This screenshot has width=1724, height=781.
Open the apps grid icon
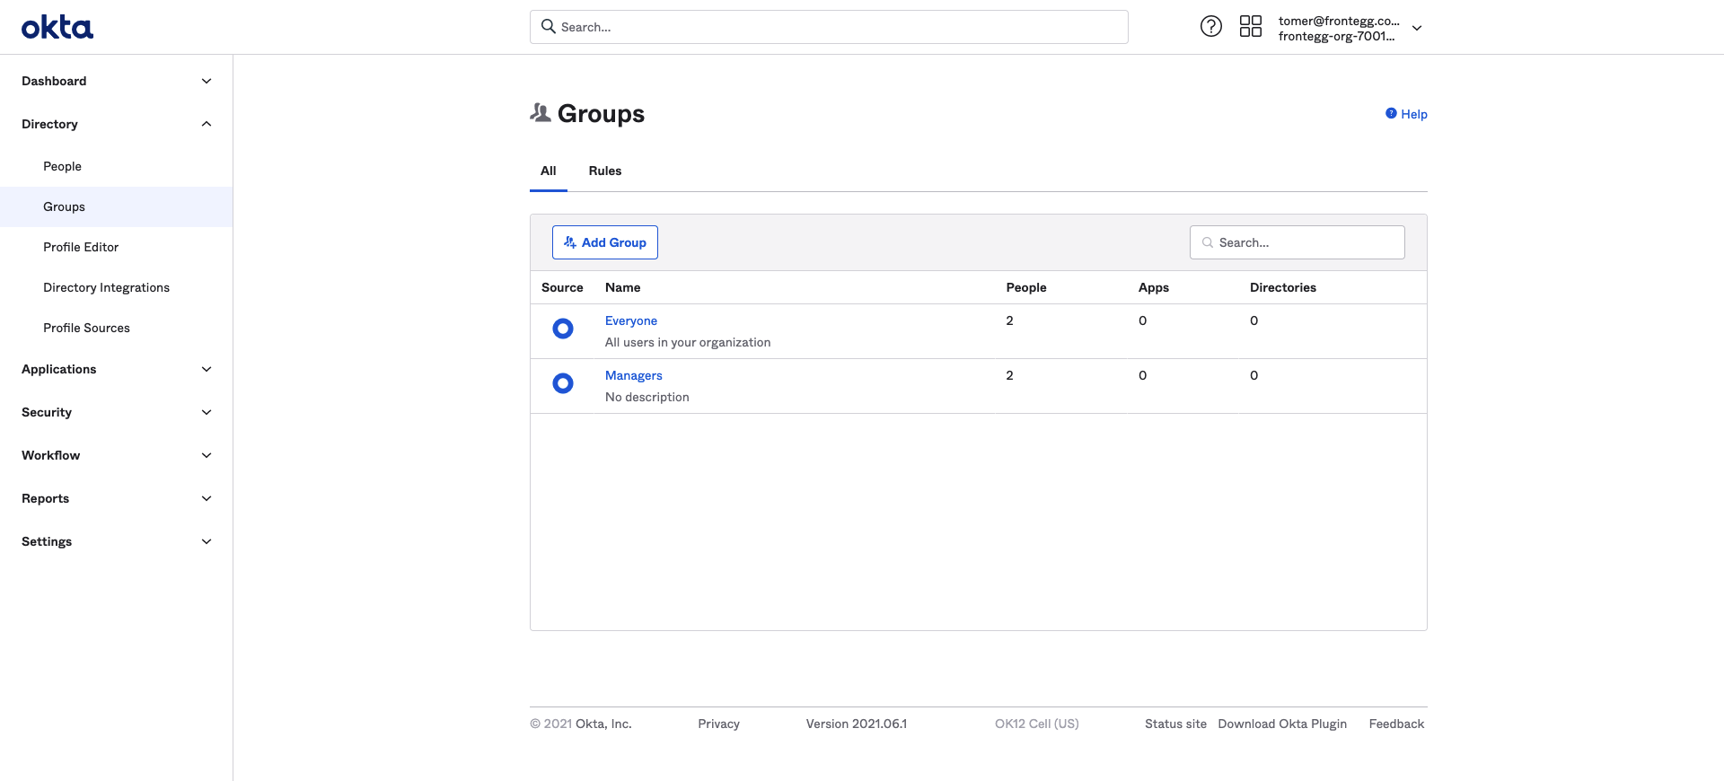click(1251, 26)
